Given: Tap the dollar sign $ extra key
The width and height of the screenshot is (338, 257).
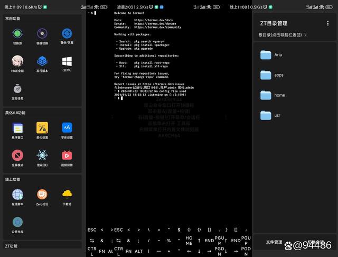Looking at the screenshot, I should point(179,230).
